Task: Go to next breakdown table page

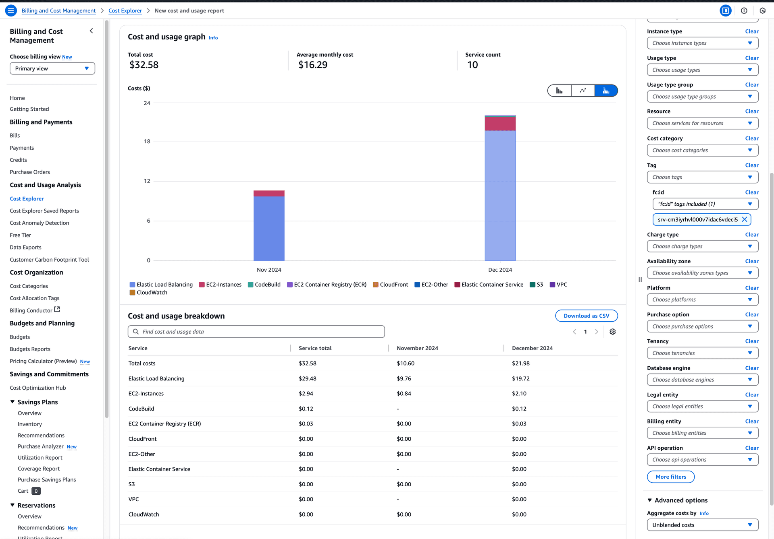Action: (597, 332)
